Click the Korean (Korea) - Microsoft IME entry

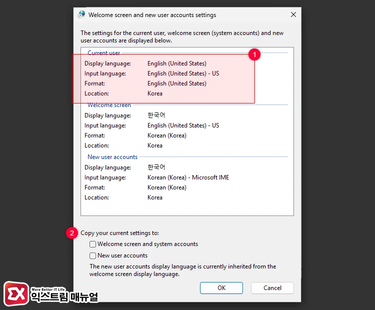click(x=188, y=177)
